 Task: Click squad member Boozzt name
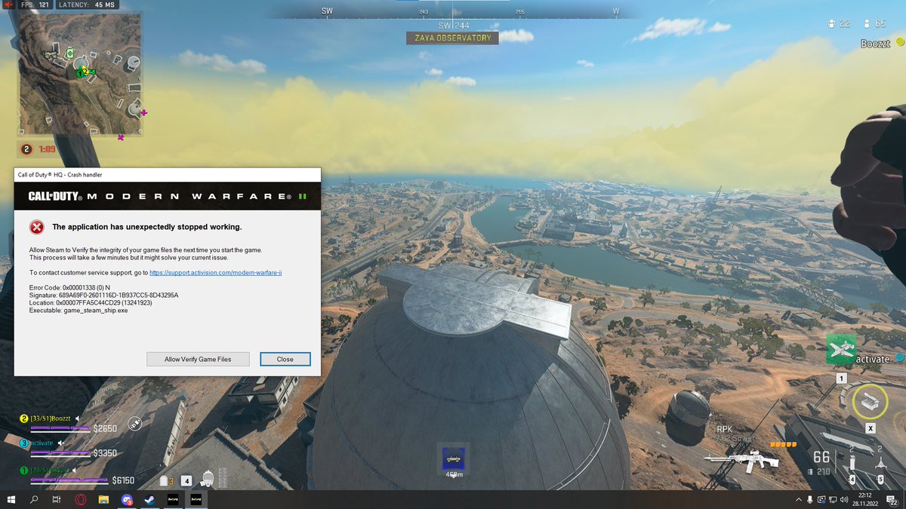[50, 419]
